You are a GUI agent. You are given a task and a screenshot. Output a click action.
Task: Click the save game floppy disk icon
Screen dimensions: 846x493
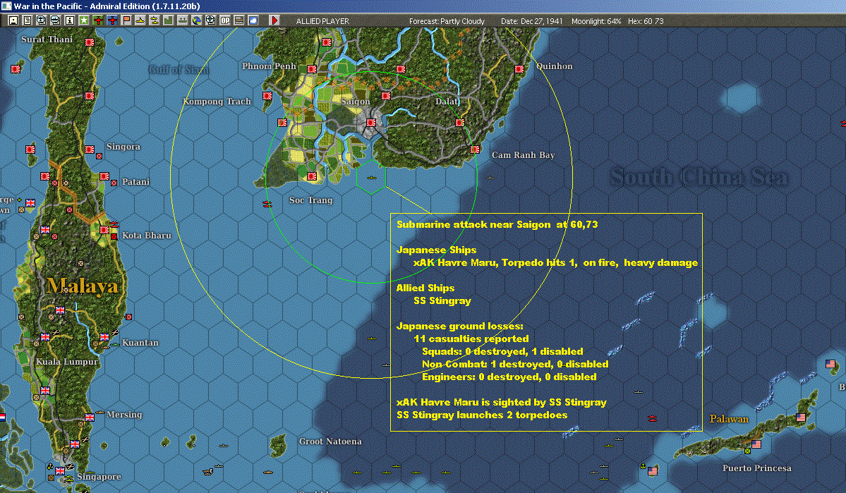point(13,20)
